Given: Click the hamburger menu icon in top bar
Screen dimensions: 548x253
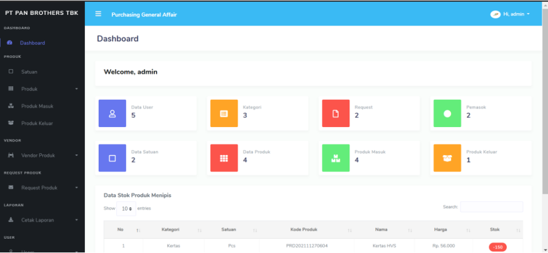Looking at the screenshot, I should (x=98, y=14).
